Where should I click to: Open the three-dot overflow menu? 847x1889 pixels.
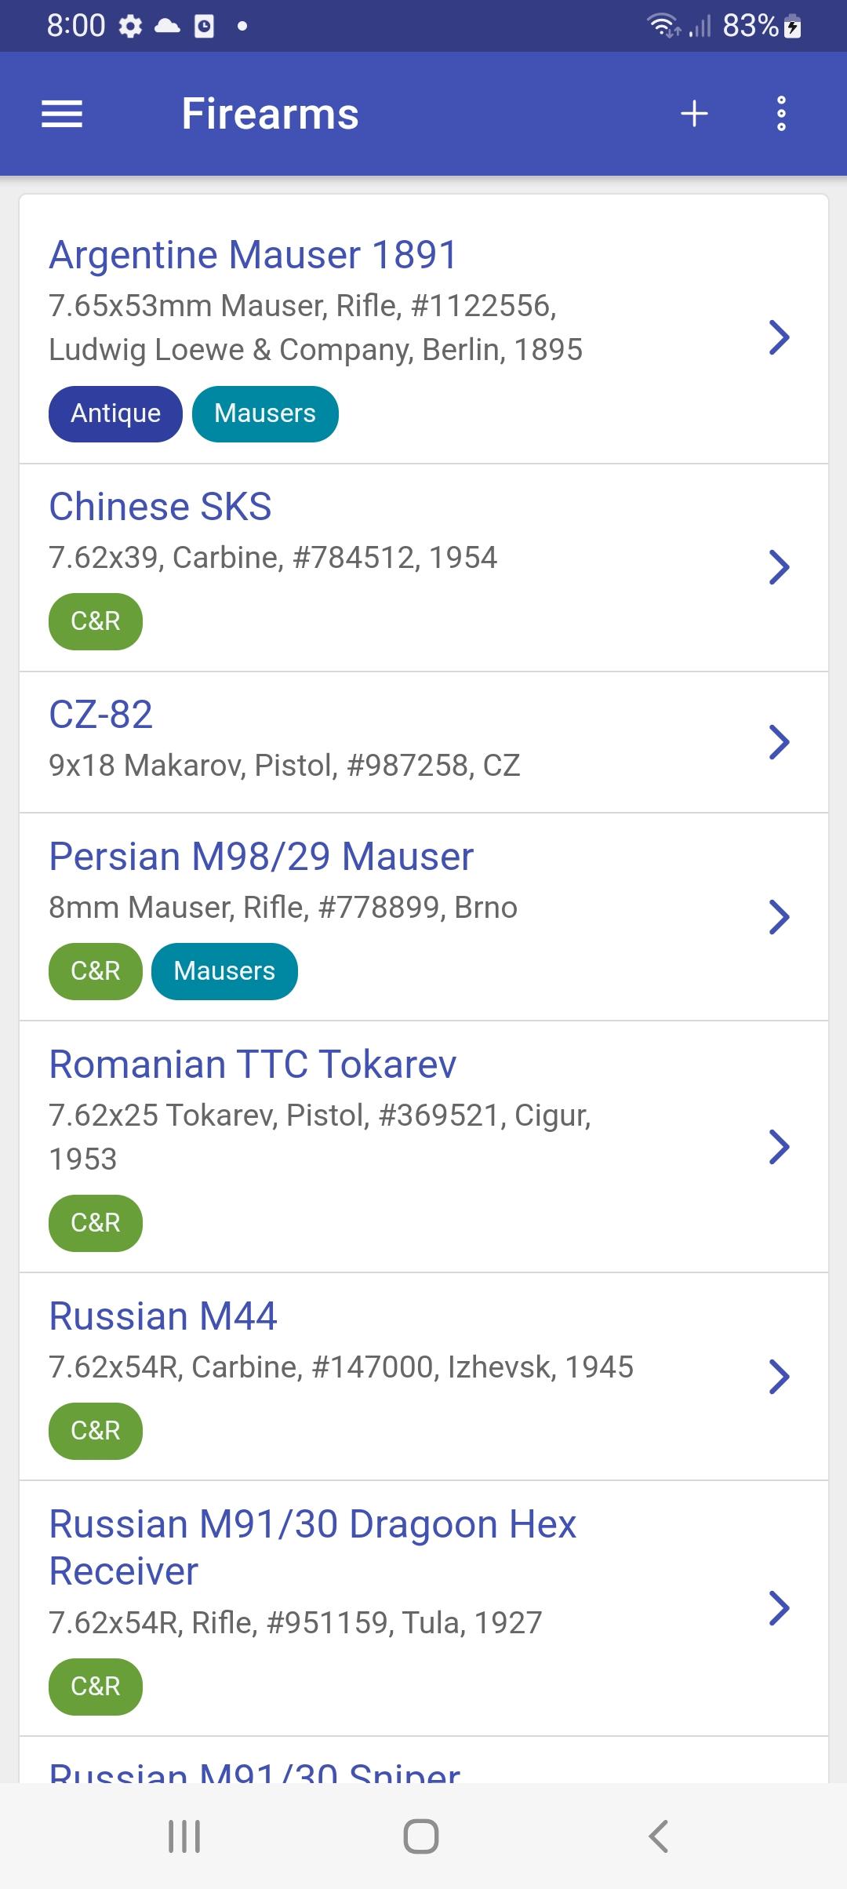point(781,115)
